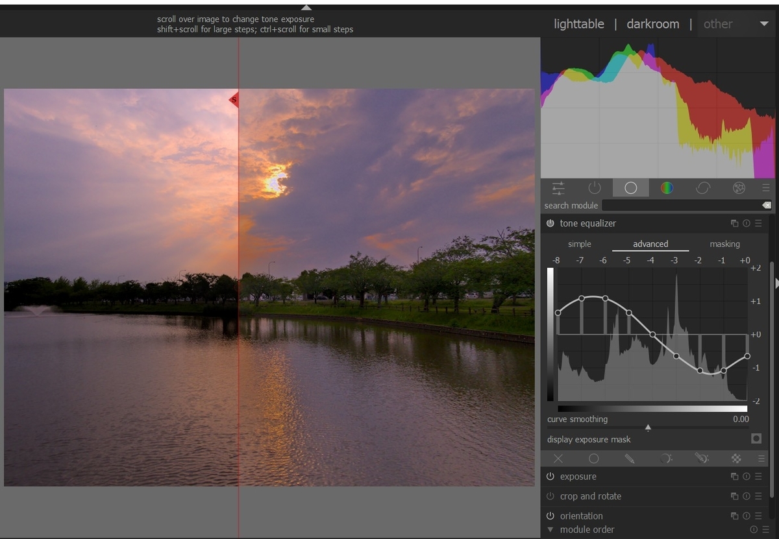Open exposure module presets menu
This screenshot has width=779, height=539.
tap(758, 477)
